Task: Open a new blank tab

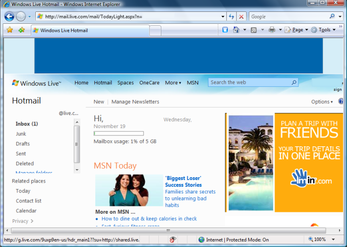Action: tap(155, 31)
